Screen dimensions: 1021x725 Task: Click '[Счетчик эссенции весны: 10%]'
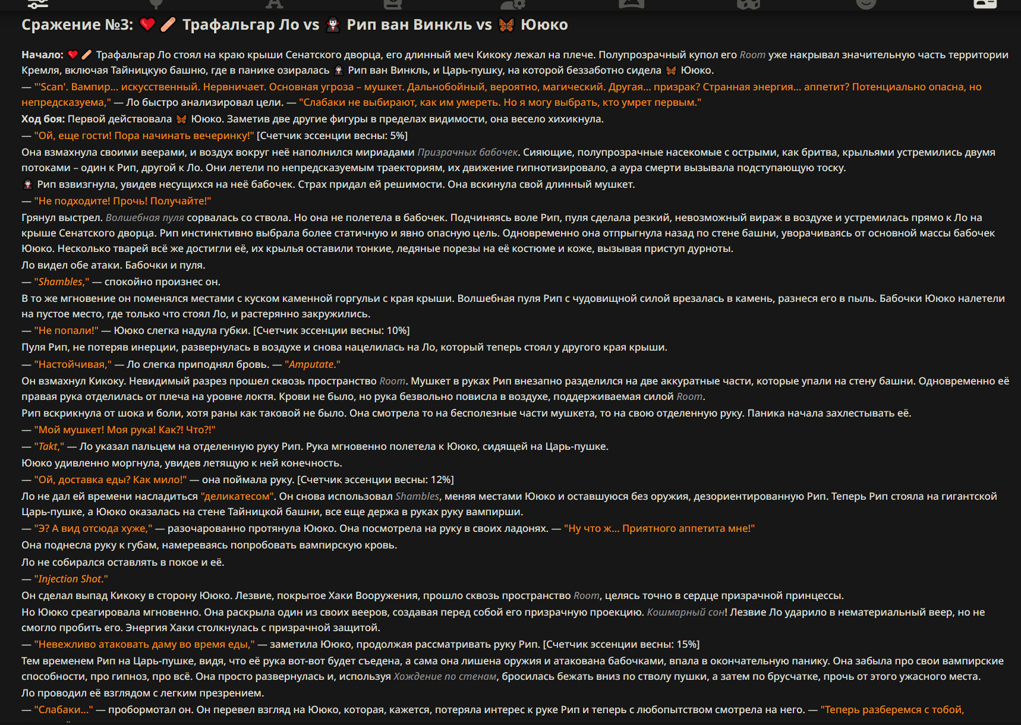[332, 330]
